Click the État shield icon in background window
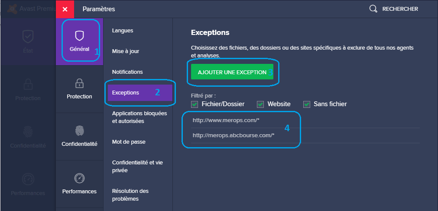This screenshot has width=438, height=211. 28,37
